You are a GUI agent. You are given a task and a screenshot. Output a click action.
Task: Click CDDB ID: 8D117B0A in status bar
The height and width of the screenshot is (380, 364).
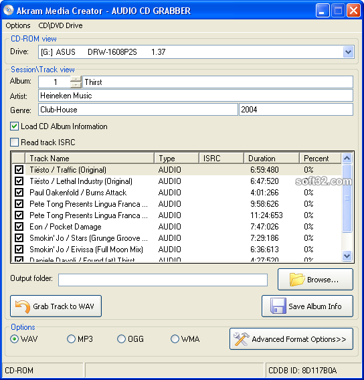pos(302,371)
